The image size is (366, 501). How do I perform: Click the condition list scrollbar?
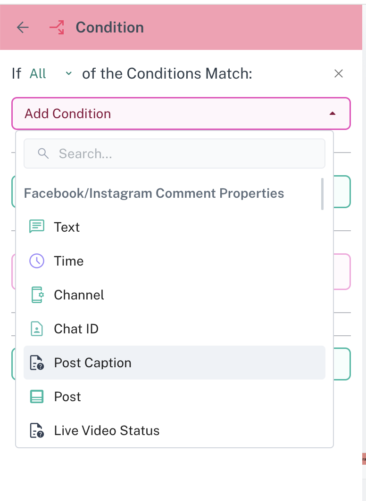322,194
